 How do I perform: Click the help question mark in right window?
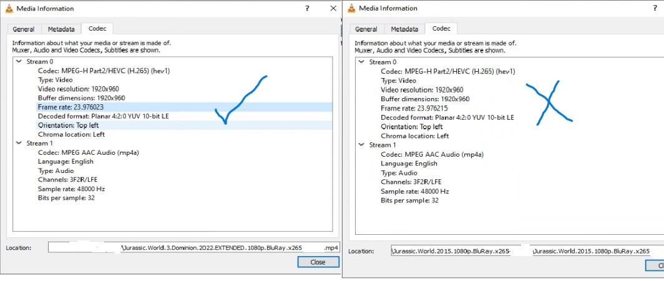coord(655,8)
